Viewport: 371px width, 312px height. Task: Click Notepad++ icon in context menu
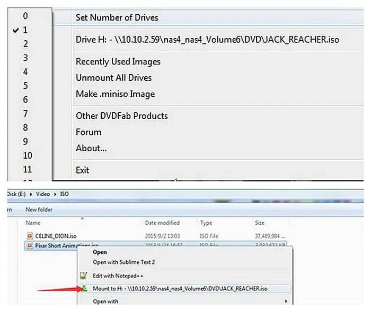[84, 276]
